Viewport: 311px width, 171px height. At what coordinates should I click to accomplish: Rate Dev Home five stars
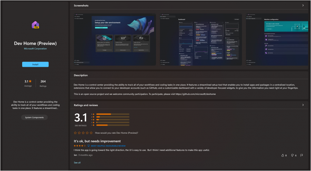(92, 133)
